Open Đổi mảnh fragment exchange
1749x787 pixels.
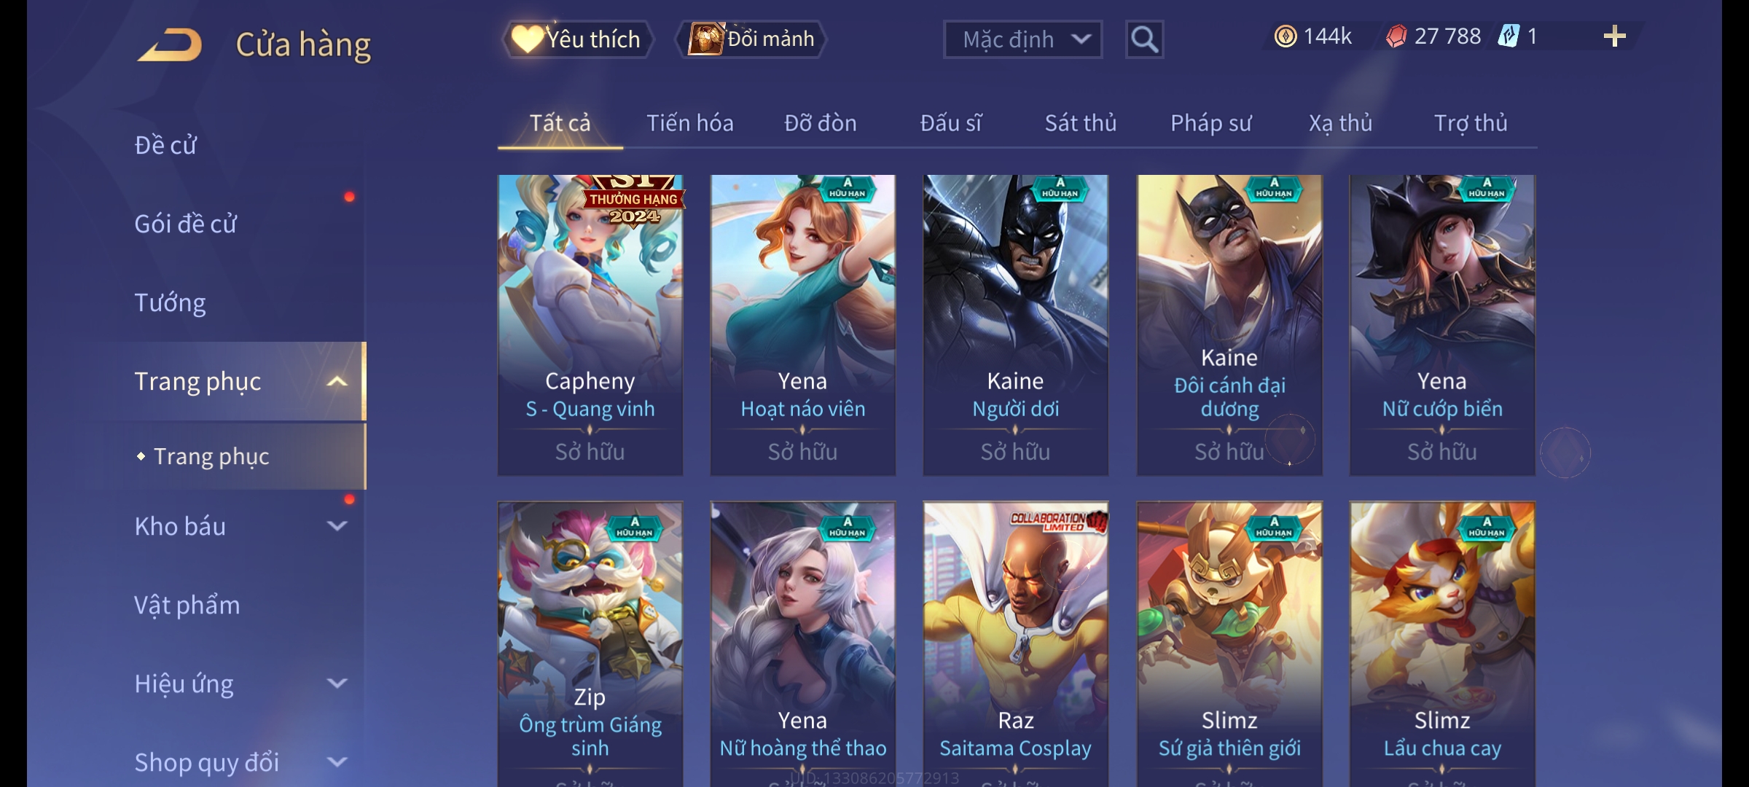(751, 39)
